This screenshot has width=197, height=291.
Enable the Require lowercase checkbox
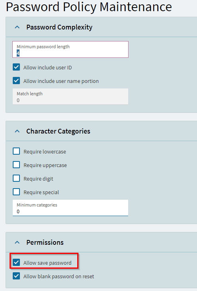click(x=16, y=151)
